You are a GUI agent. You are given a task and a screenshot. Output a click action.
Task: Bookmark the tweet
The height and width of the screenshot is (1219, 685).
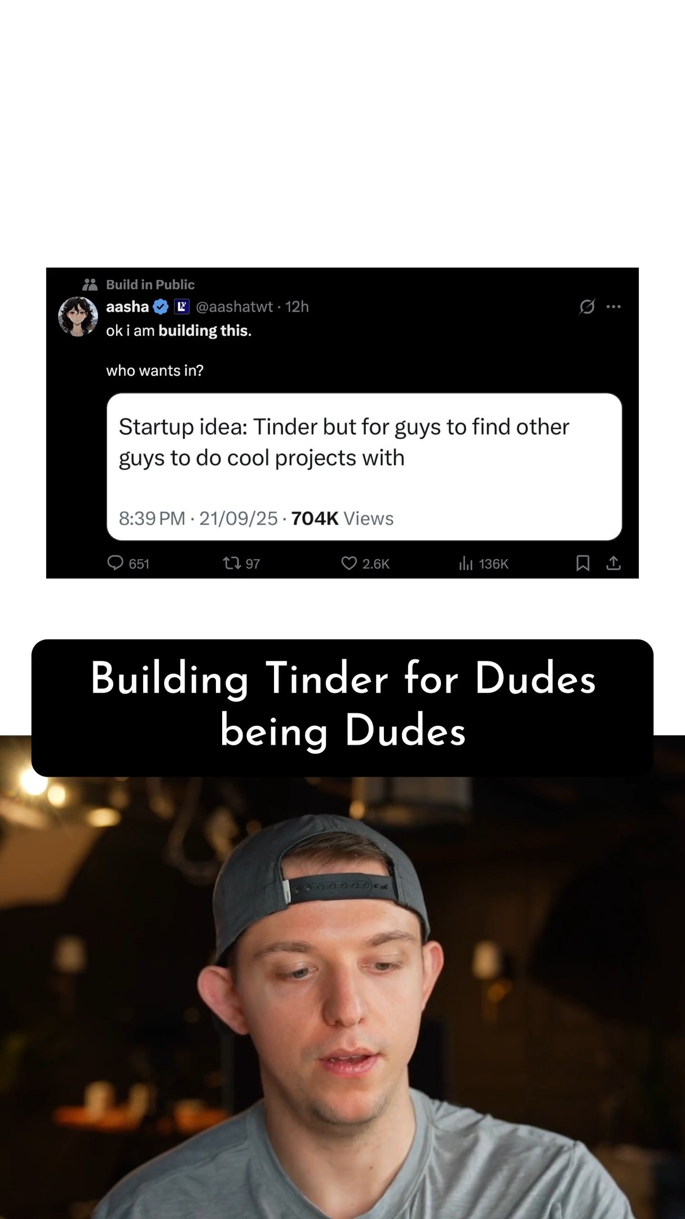tap(583, 563)
